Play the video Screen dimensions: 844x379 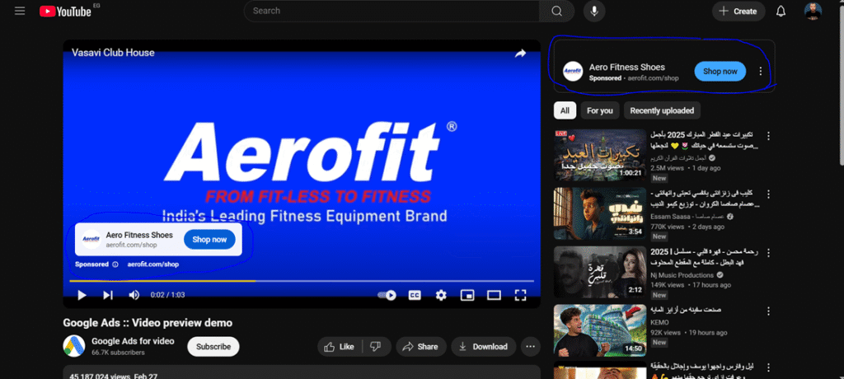(82, 295)
